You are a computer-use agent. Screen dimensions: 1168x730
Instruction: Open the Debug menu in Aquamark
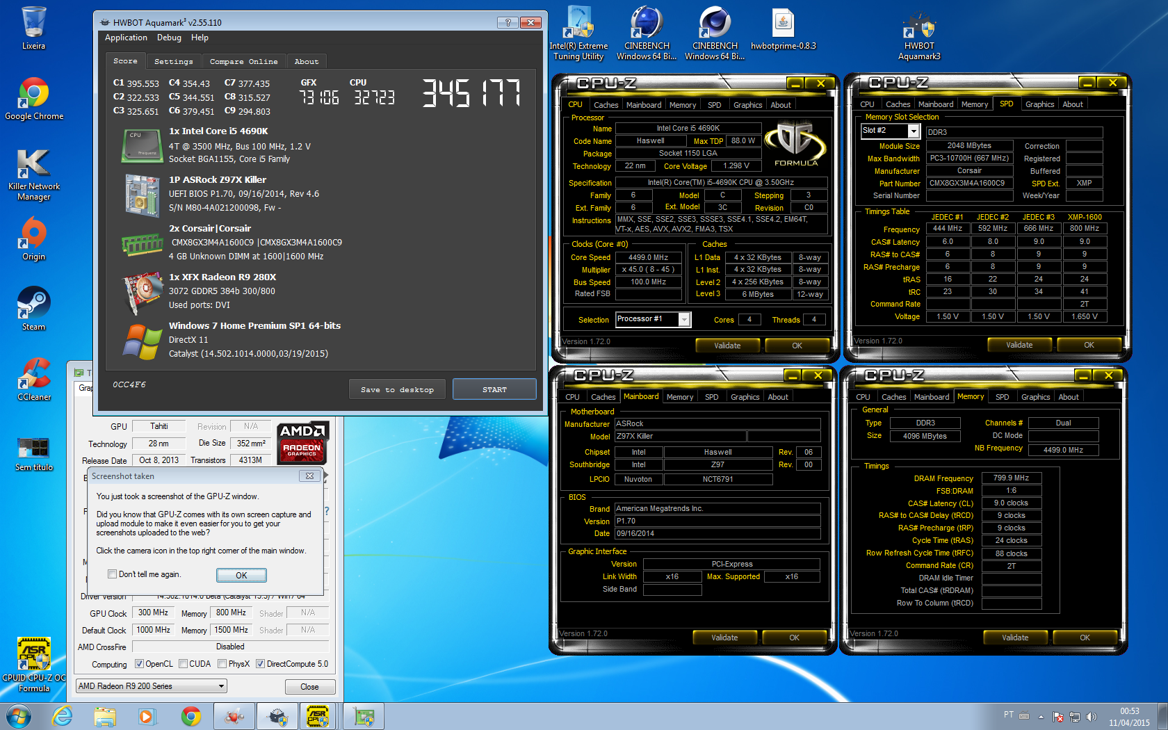tap(169, 38)
